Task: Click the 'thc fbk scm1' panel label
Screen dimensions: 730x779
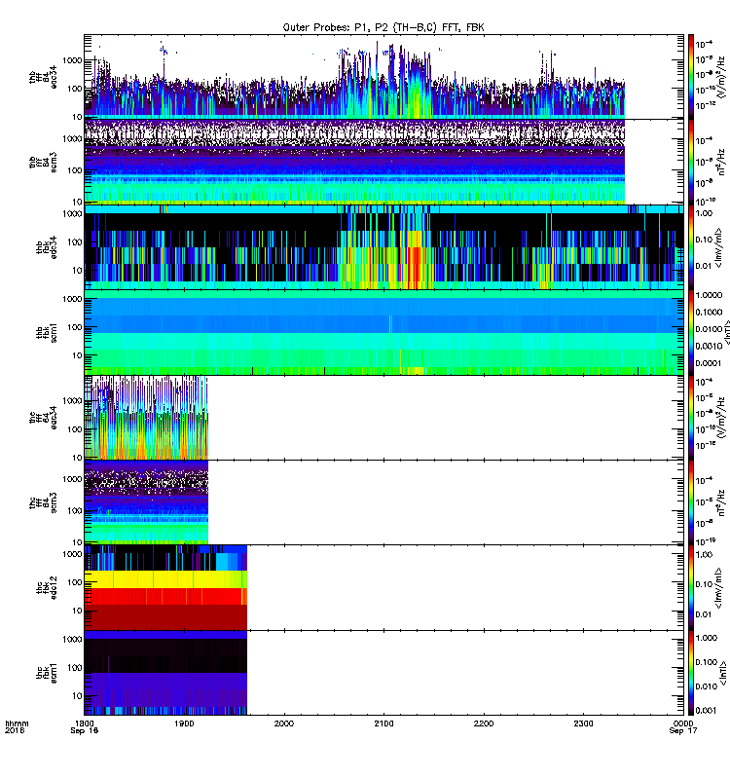Action: point(46,673)
